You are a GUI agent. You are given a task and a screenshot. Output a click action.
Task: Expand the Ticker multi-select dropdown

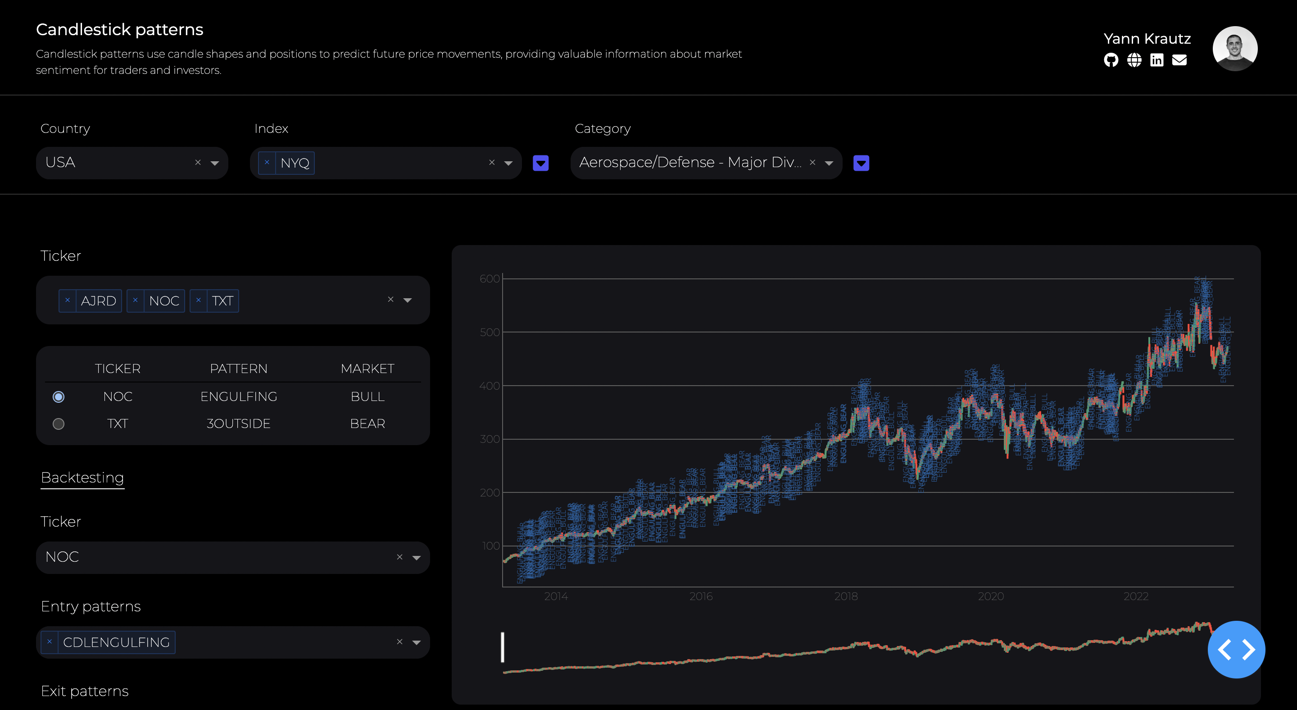point(408,300)
